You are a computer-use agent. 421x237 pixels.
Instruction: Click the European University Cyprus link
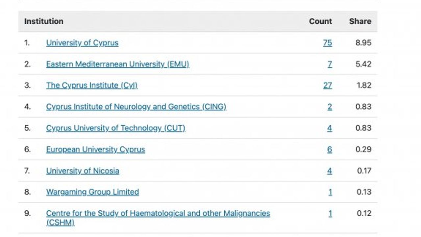95,149
